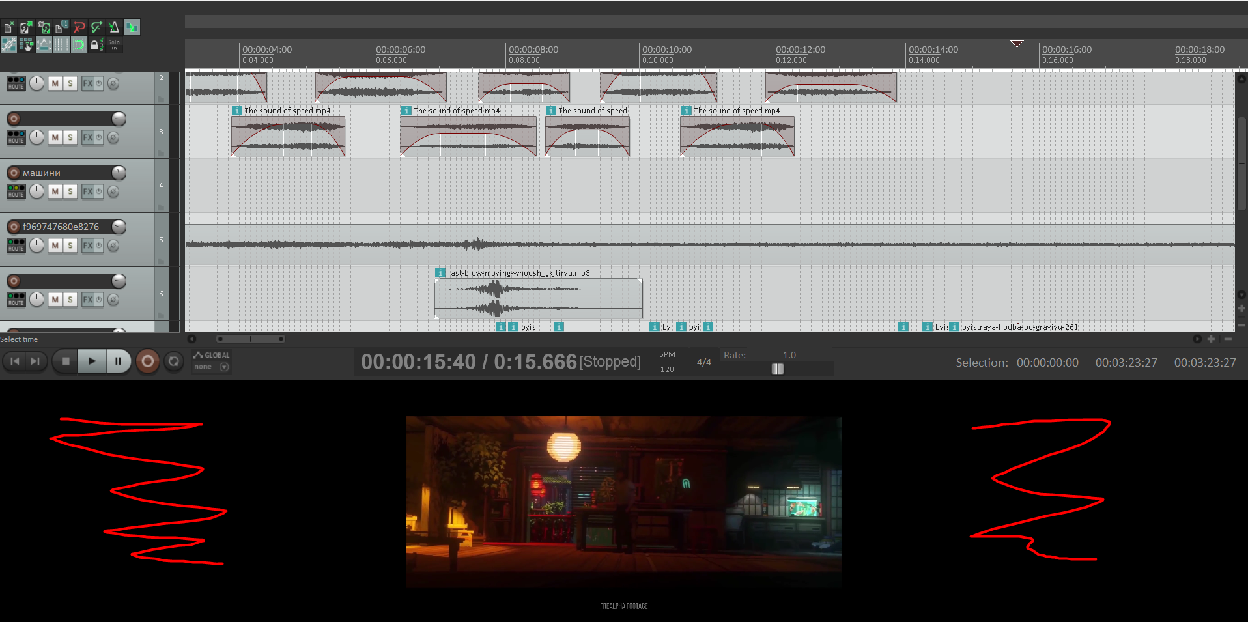Image resolution: width=1248 pixels, height=622 pixels.
Task: Mute the f969747680e8276 track
Action: [x=55, y=246]
